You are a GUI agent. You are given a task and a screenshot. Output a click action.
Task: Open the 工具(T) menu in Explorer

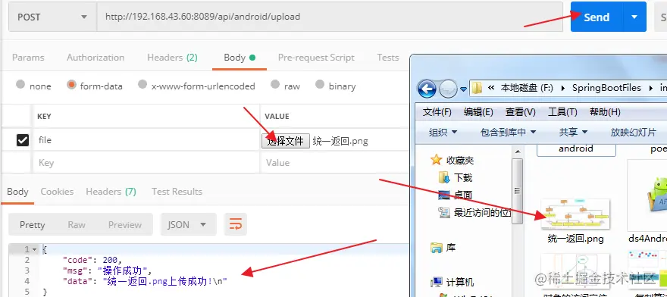coord(562,112)
